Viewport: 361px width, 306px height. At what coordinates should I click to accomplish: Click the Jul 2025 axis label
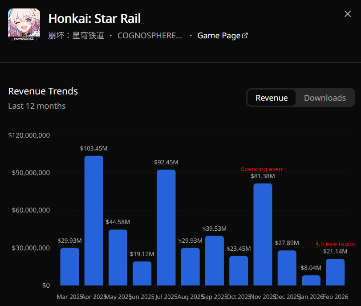[166, 297]
